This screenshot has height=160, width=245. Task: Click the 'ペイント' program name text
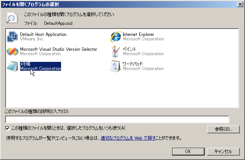(129, 49)
